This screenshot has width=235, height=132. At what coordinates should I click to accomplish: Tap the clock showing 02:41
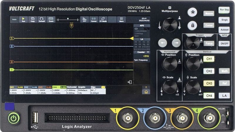click(x=144, y=18)
